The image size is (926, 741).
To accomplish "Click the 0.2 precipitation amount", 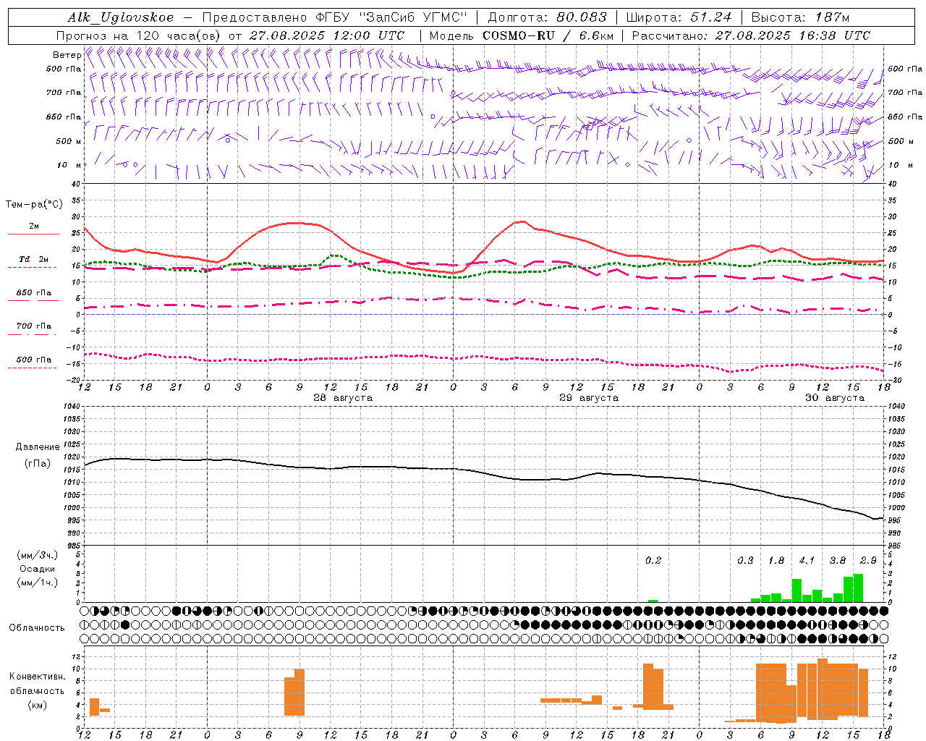I will point(653,560).
